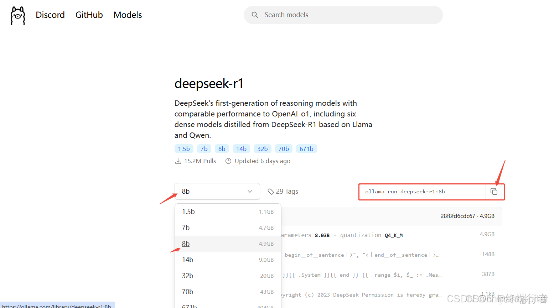Open the Discord link
The image size is (549, 308).
coord(50,15)
